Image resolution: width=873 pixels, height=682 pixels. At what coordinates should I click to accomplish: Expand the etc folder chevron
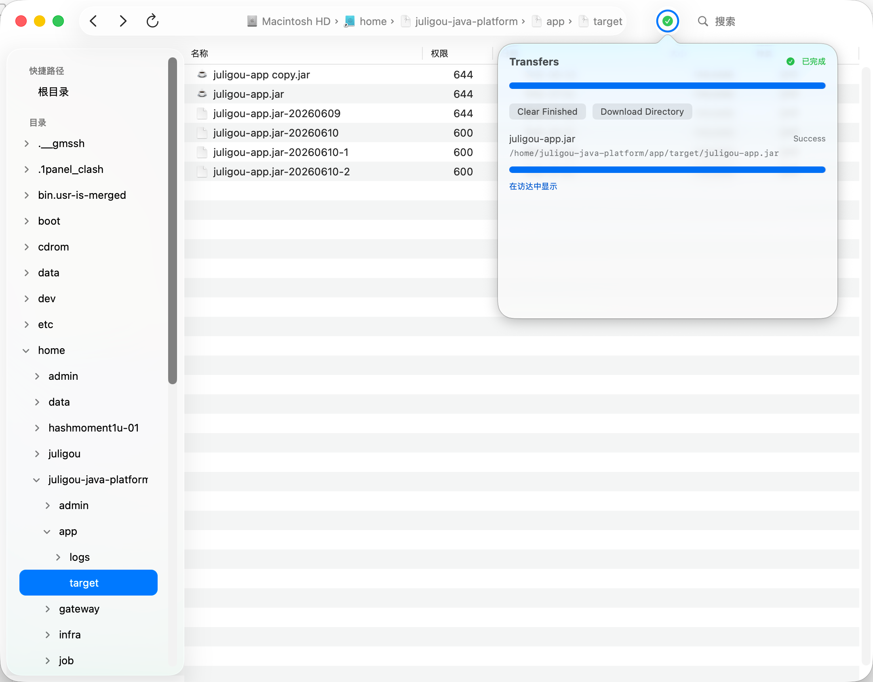(27, 324)
